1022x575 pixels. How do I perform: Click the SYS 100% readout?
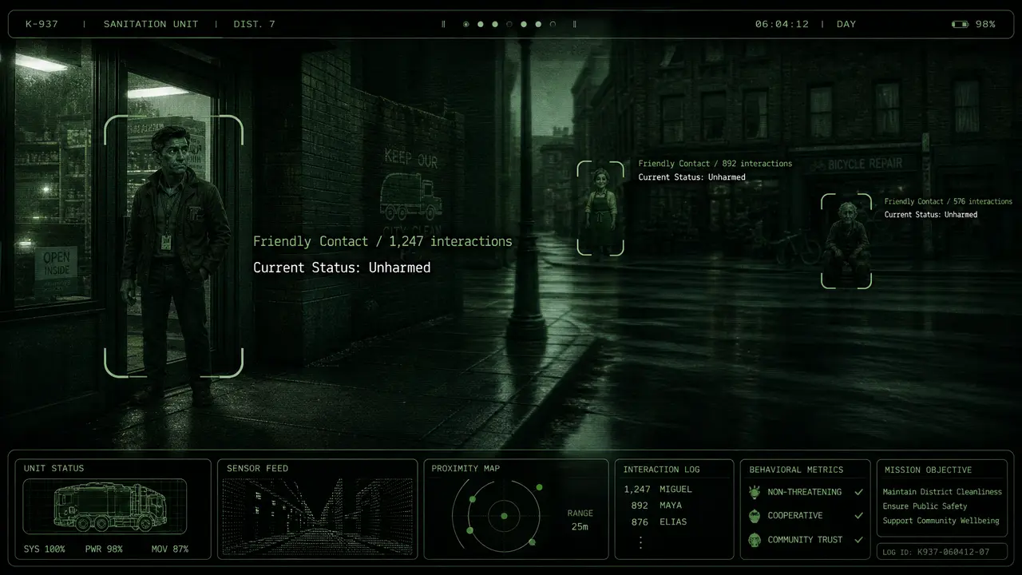(44, 549)
